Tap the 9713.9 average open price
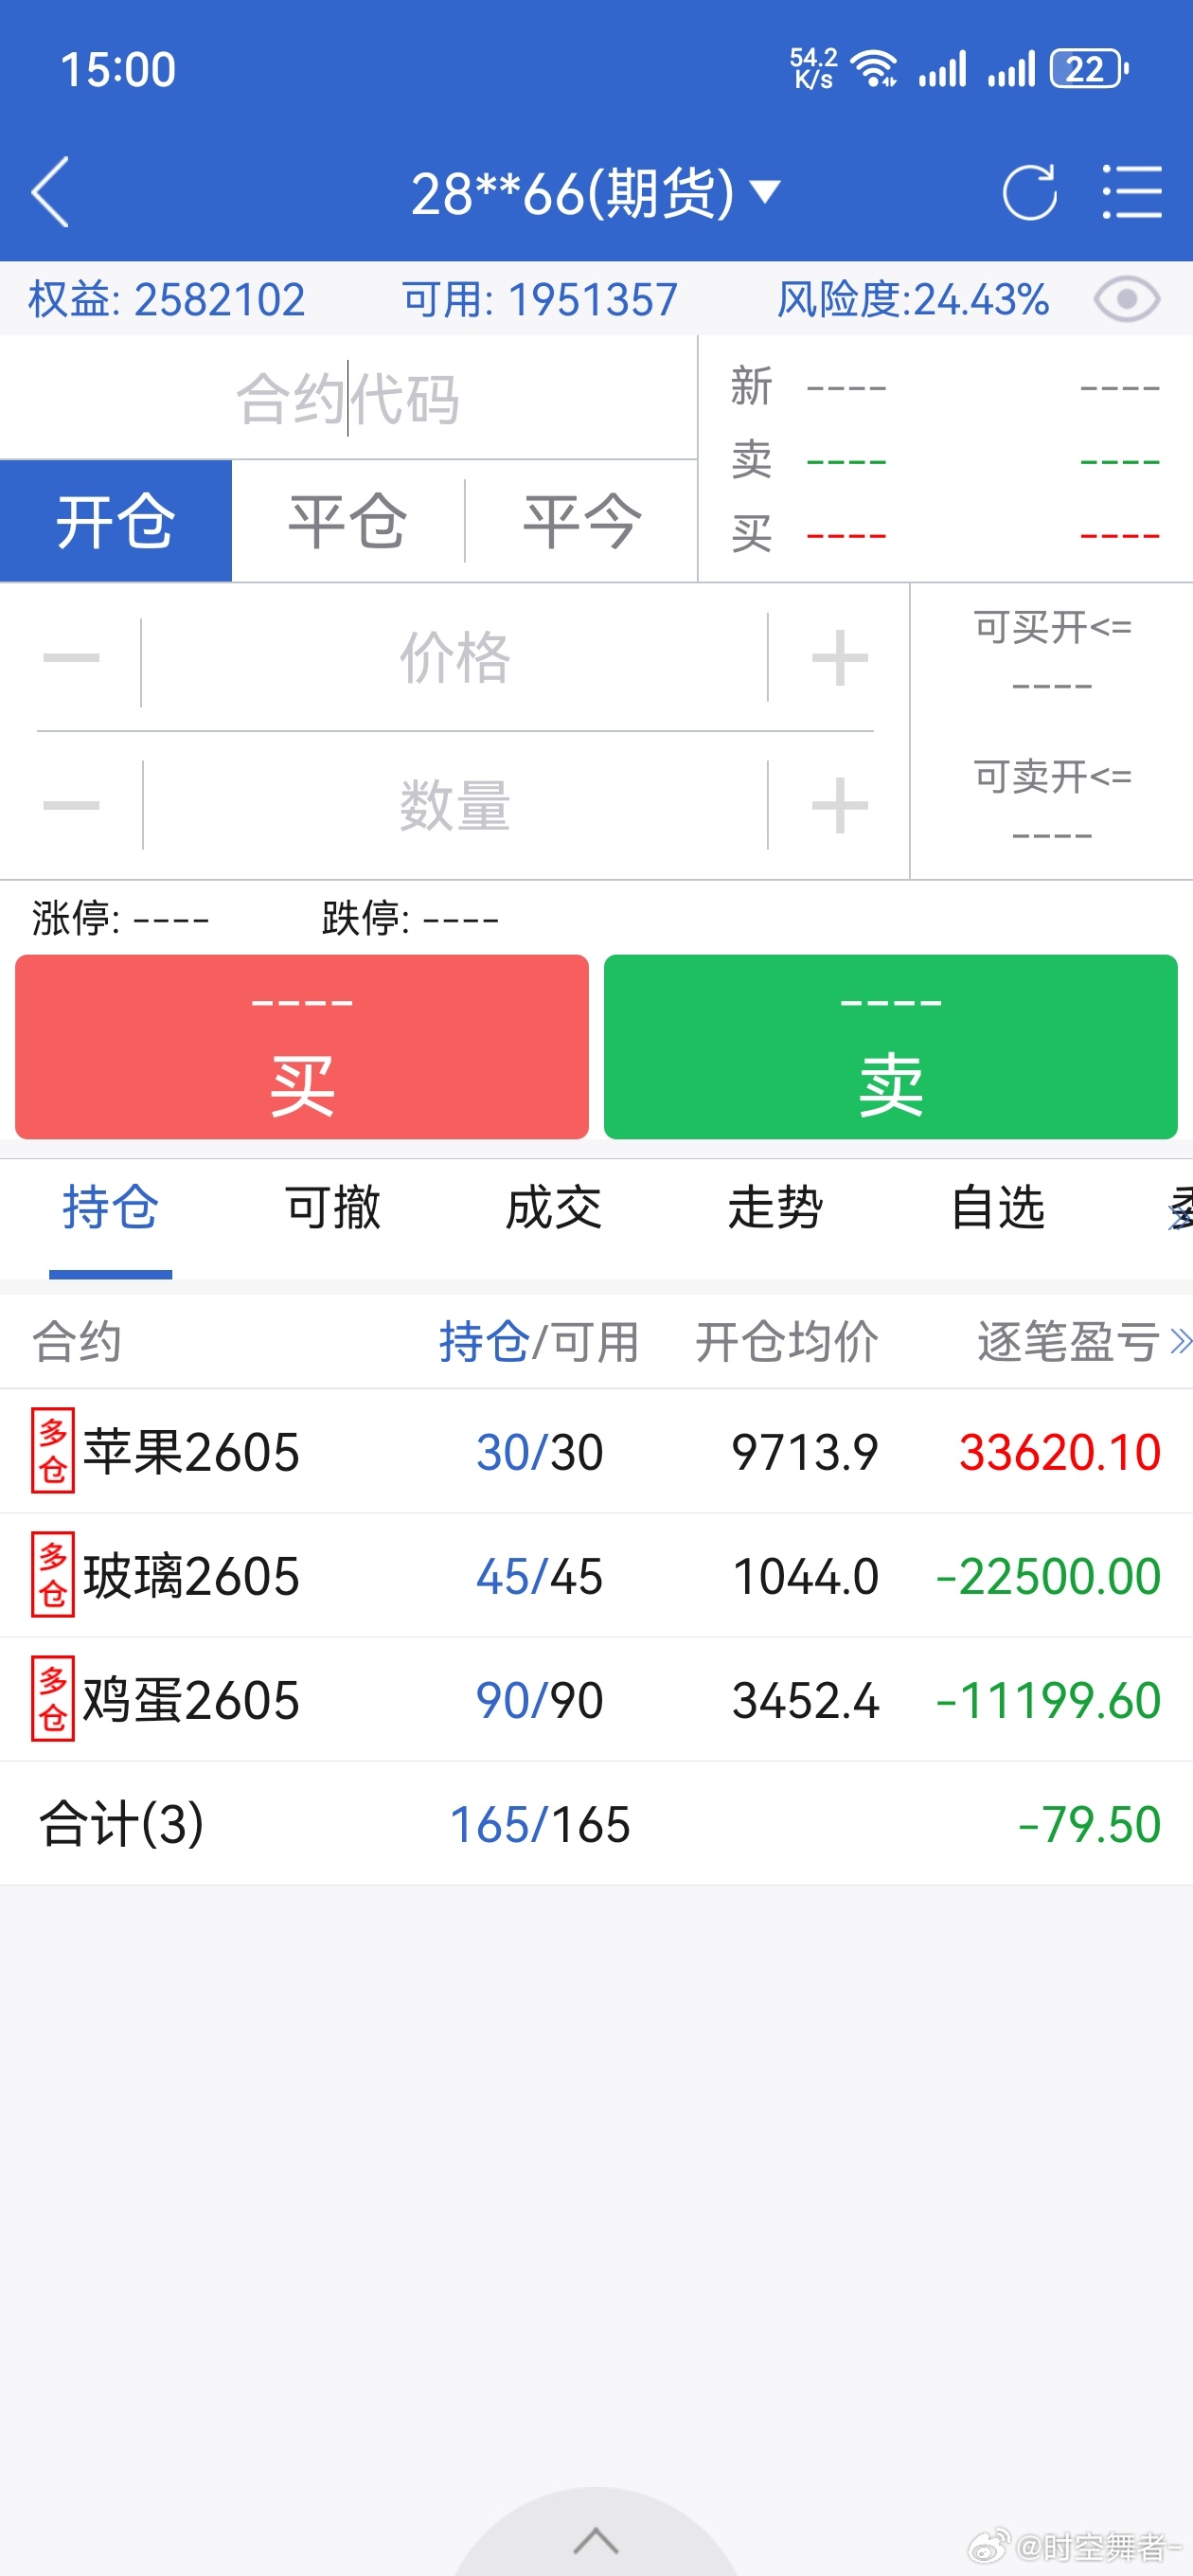 [x=805, y=1452]
